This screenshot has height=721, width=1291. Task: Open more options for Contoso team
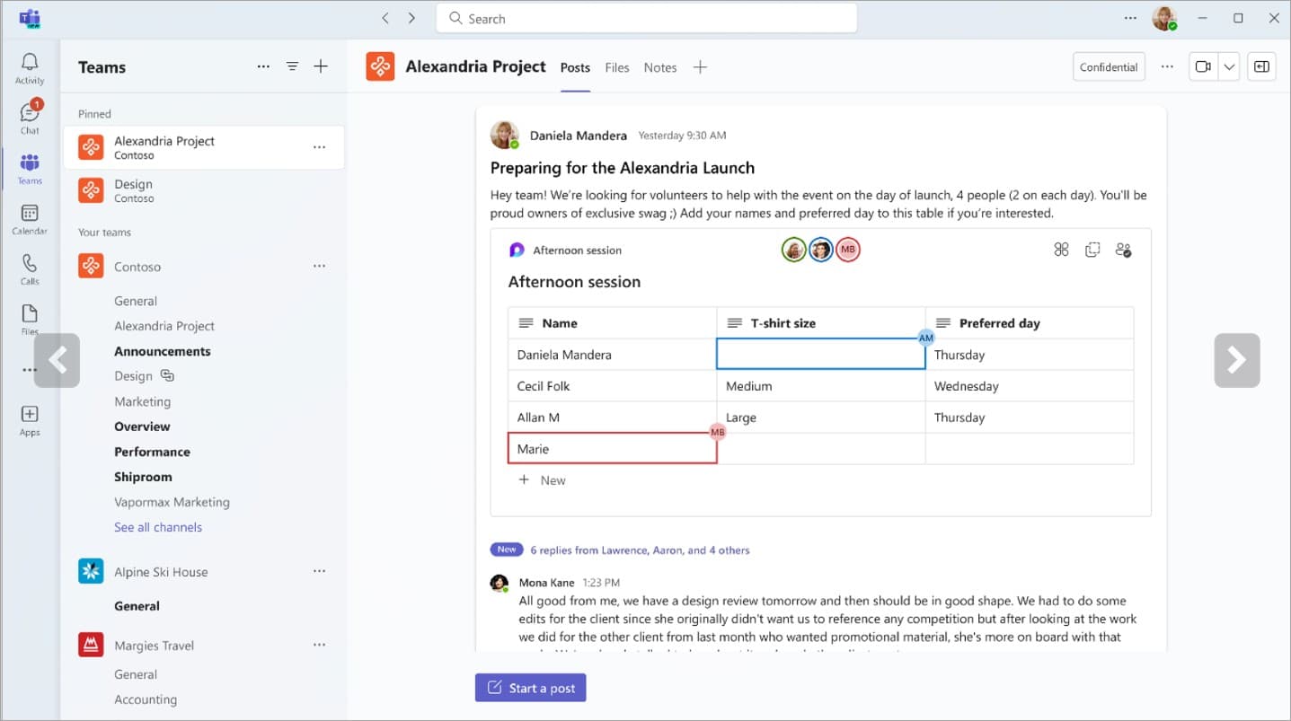click(319, 267)
